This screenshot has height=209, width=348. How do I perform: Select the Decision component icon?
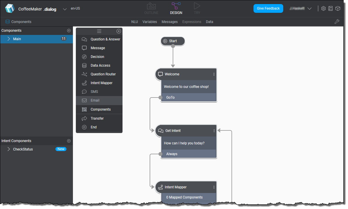[84, 56]
